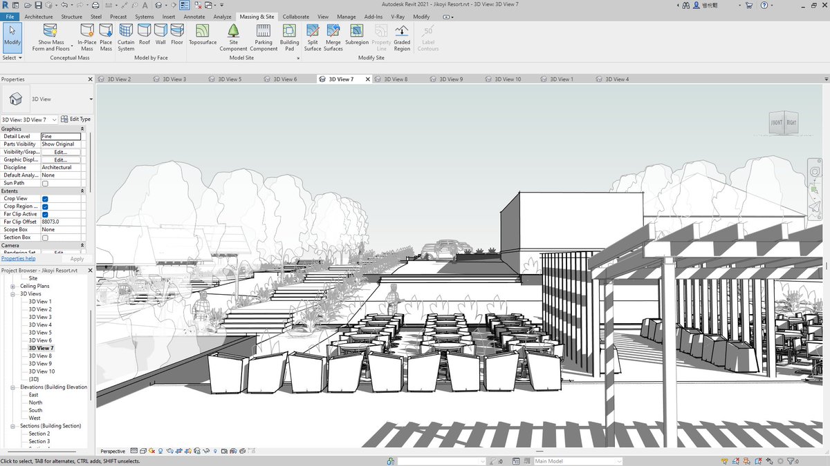Switch to the Architecture ribbon tab
830x466 pixels.
click(x=39, y=17)
